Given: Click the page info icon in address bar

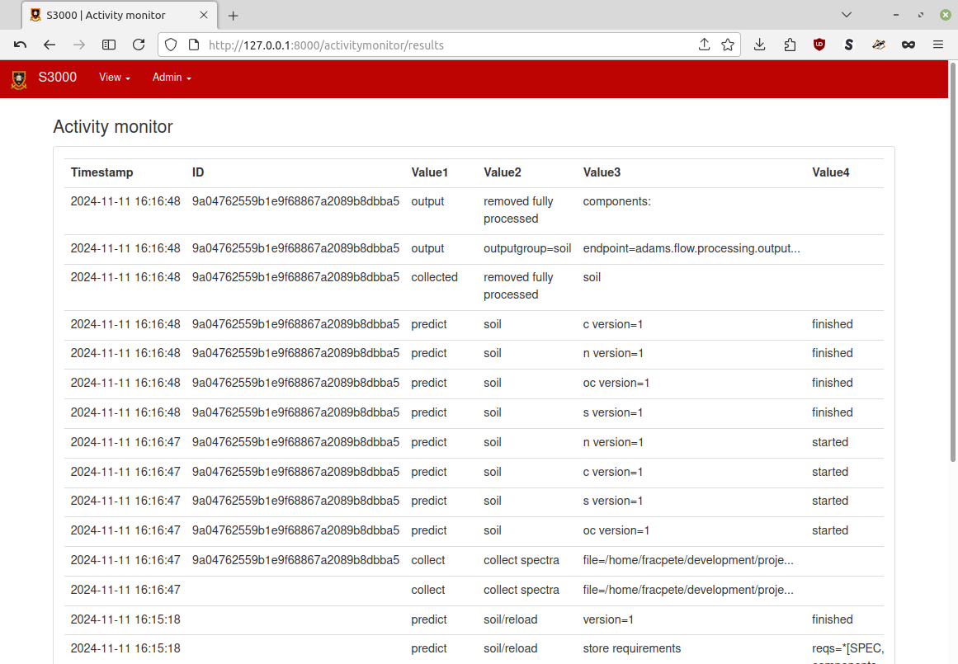Looking at the screenshot, I should point(194,45).
